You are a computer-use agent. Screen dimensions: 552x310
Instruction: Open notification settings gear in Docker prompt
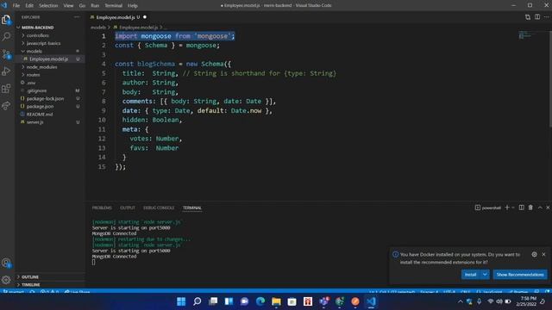[535, 254]
